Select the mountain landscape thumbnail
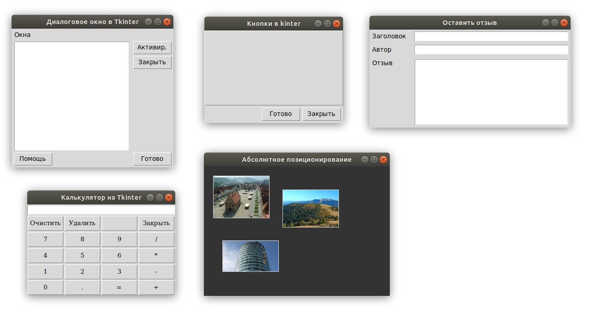This screenshot has width=590, height=313. click(x=310, y=208)
